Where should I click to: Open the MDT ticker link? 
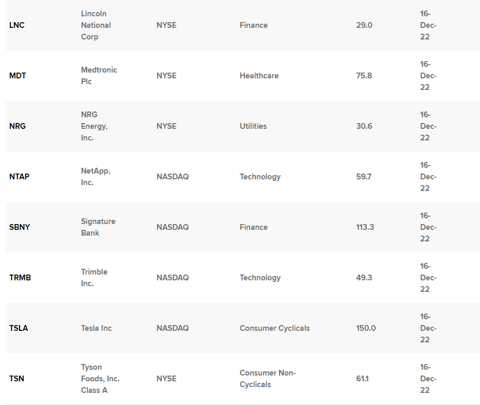tap(17, 76)
